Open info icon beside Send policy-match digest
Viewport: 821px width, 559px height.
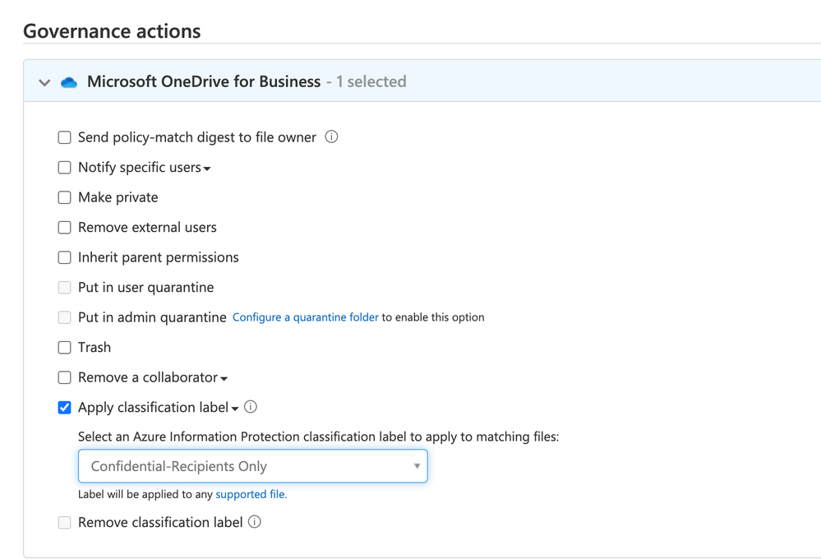(331, 136)
